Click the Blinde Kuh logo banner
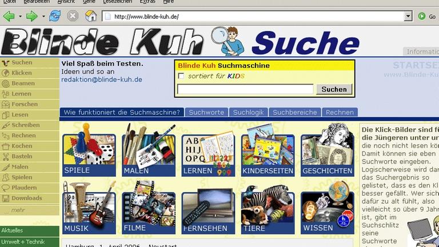The height and width of the screenshot is (247, 439). [x=102, y=42]
